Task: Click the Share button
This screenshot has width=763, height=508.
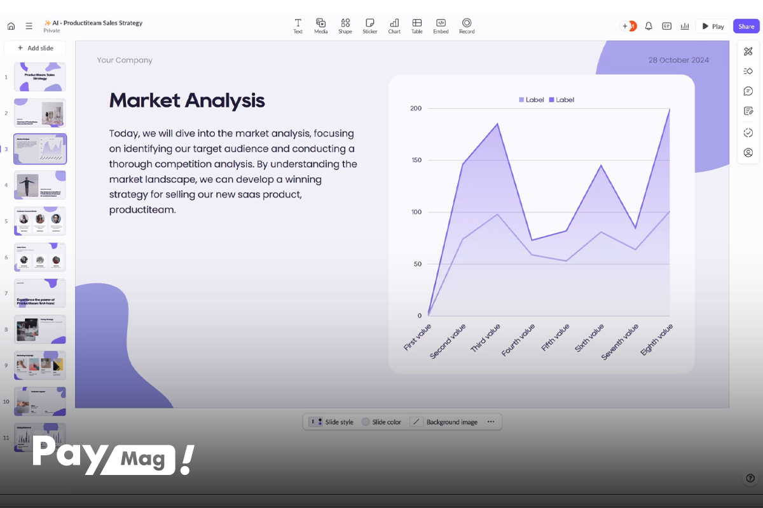Action: point(746,26)
